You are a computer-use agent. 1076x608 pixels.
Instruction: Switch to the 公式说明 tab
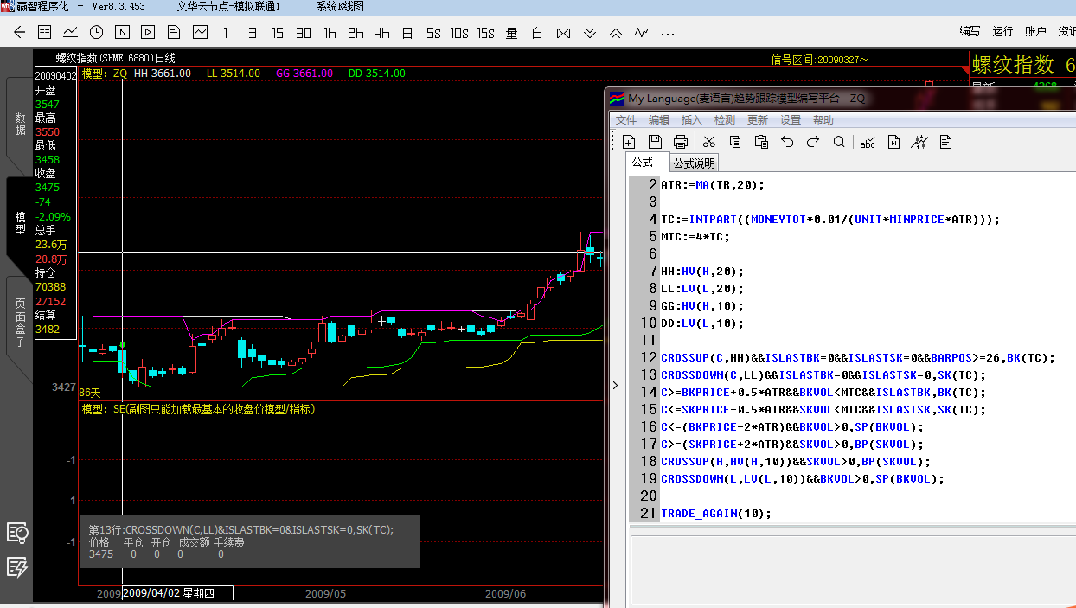point(694,163)
